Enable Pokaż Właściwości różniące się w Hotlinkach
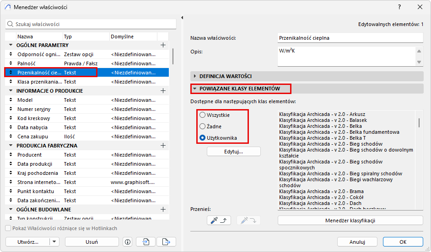Image resolution: width=431 pixels, height=252 pixels. (x=8, y=228)
